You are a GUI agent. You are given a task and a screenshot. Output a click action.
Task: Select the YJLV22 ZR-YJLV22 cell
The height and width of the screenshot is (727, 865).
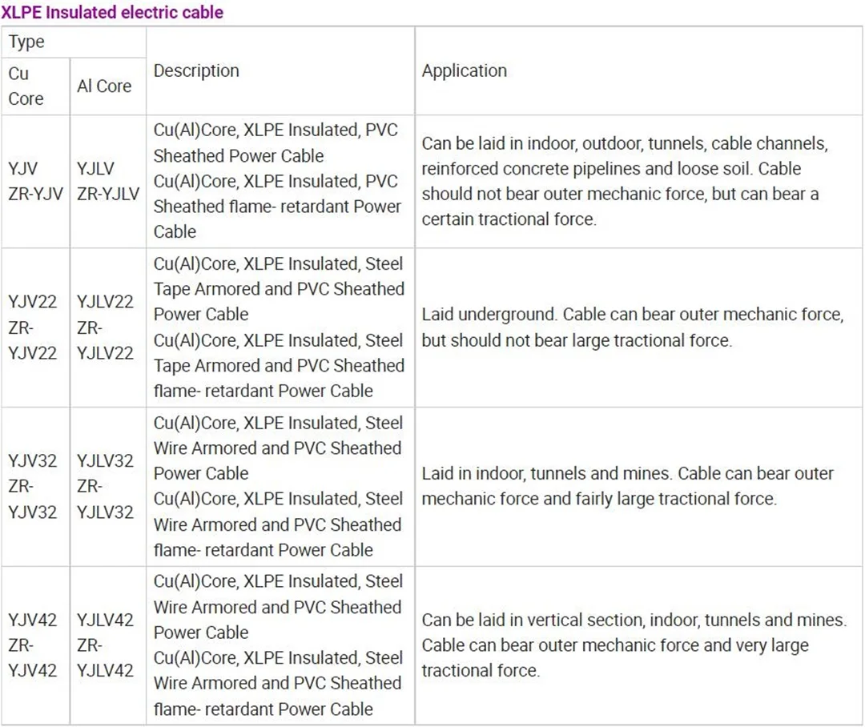106,327
